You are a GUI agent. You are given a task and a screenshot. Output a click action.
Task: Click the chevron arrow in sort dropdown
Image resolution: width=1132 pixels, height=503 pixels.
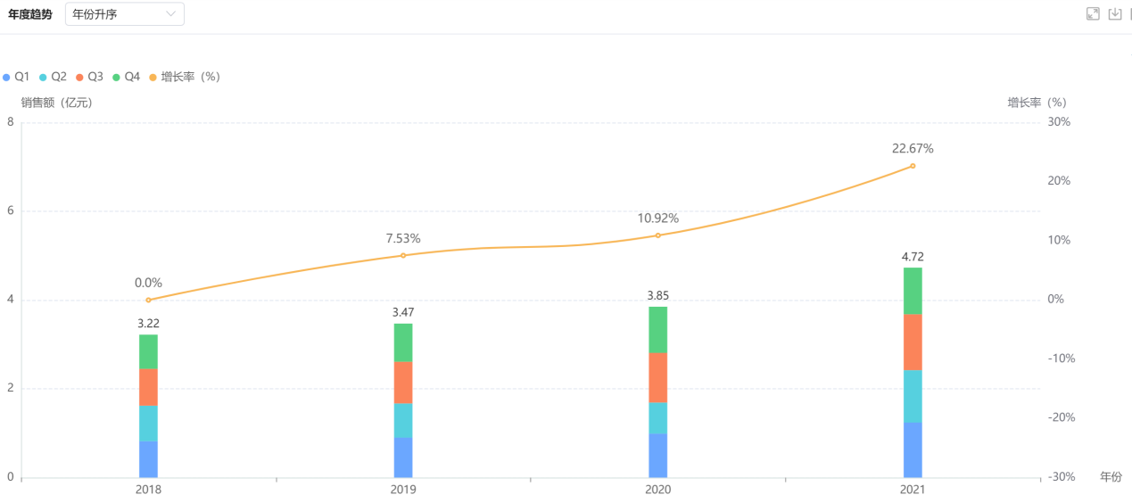pos(170,14)
